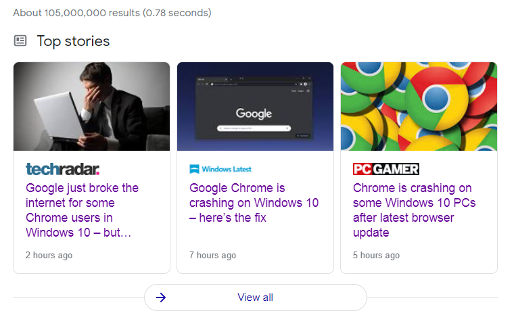Screen dimensions: 516x311
Task: Click the techradar logo
Action: tap(62, 169)
